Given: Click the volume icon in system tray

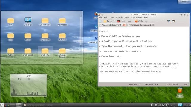Looking at the screenshot, I should [160, 105].
